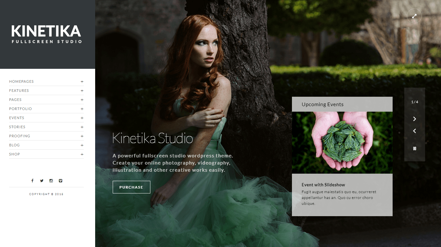Select the fullscreen expand icon
The width and height of the screenshot is (441, 247).
[414, 16]
